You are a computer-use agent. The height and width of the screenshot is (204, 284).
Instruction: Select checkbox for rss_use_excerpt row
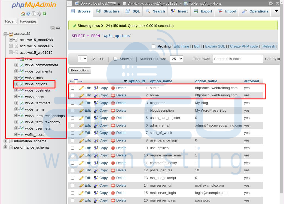coord(73,178)
